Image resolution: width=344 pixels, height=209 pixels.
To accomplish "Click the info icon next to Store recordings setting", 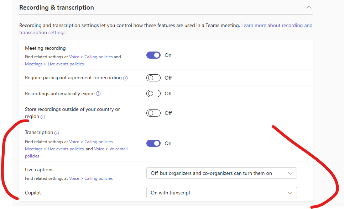I will point(42,117).
